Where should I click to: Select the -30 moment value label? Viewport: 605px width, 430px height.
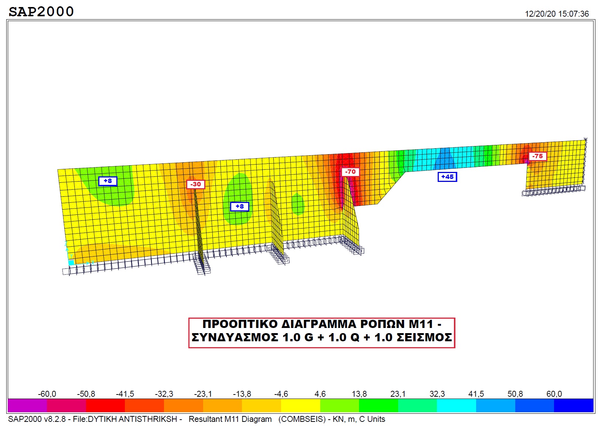click(x=195, y=184)
